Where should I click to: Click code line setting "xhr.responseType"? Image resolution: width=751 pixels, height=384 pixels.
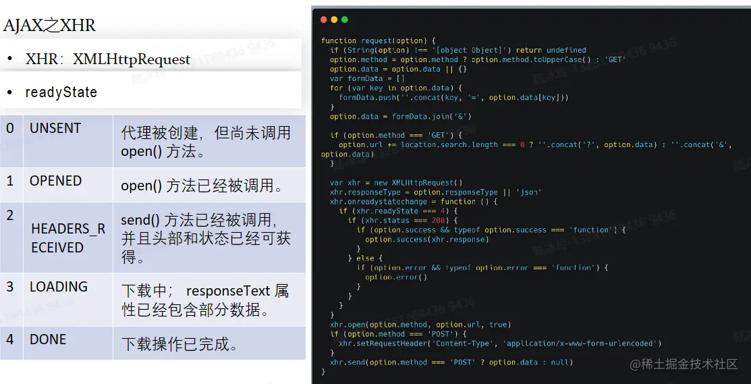pos(435,192)
